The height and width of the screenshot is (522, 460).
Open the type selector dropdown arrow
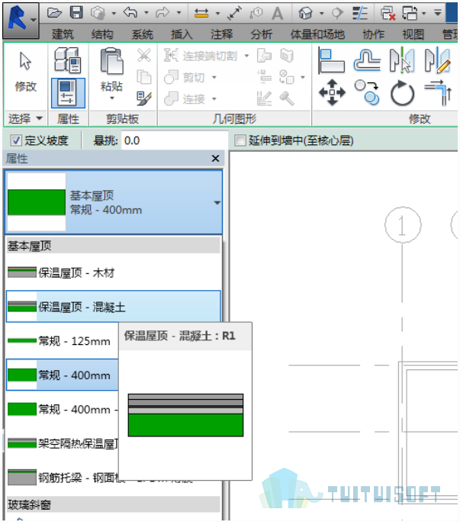217,203
